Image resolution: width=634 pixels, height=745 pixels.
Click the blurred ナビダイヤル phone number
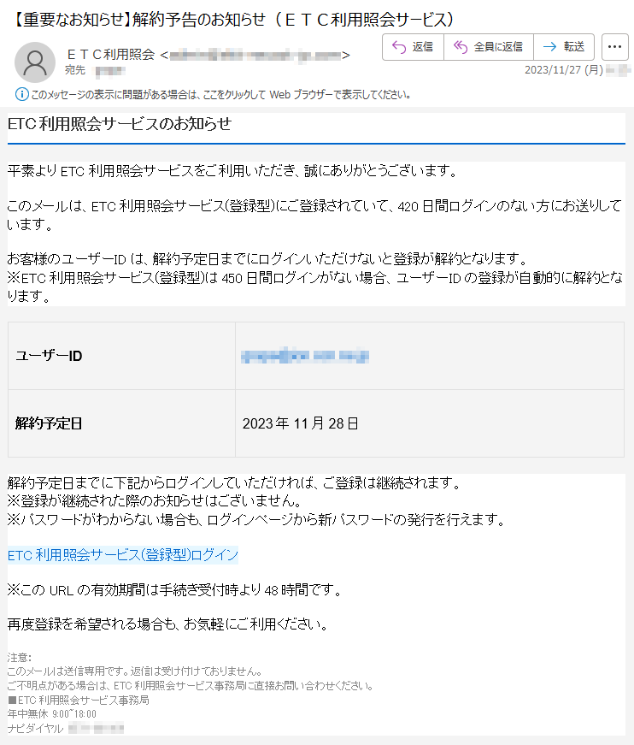(97, 728)
